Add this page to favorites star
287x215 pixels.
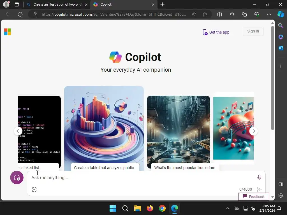coord(205,14)
